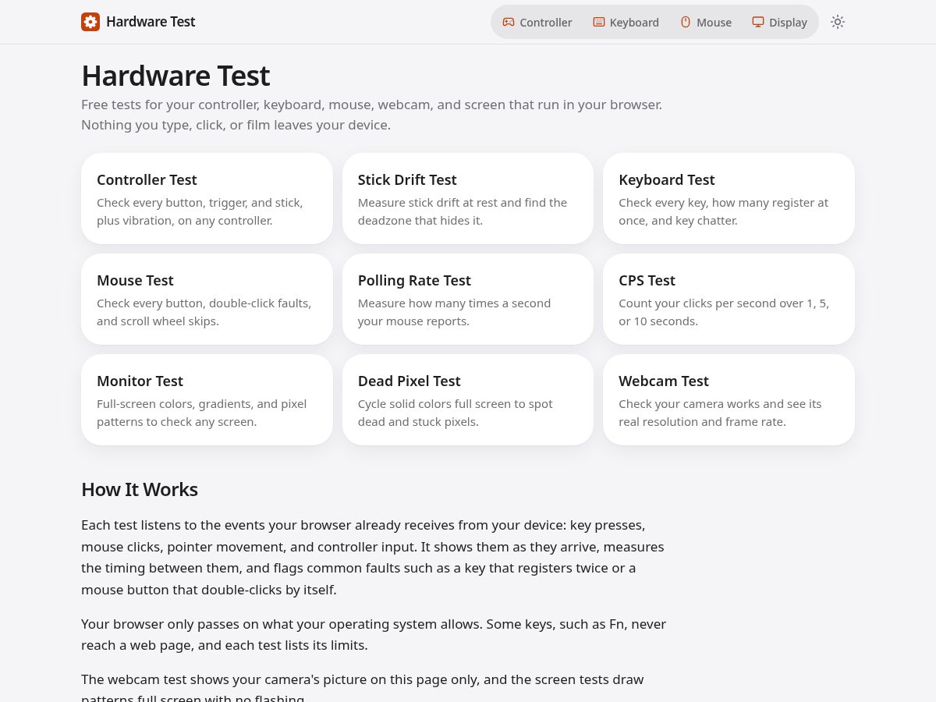The image size is (936, 702).
Task: Click the How It Works heading
Action: click(x=140, y=489)
